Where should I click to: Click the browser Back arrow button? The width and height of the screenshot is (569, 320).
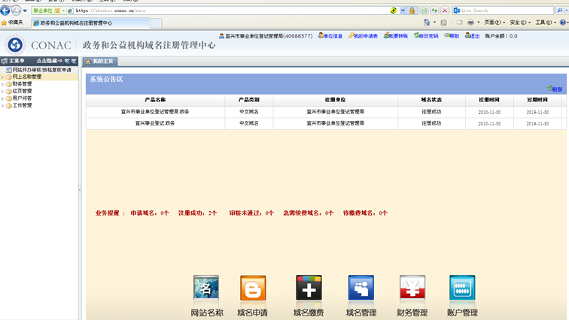point(5,11)
